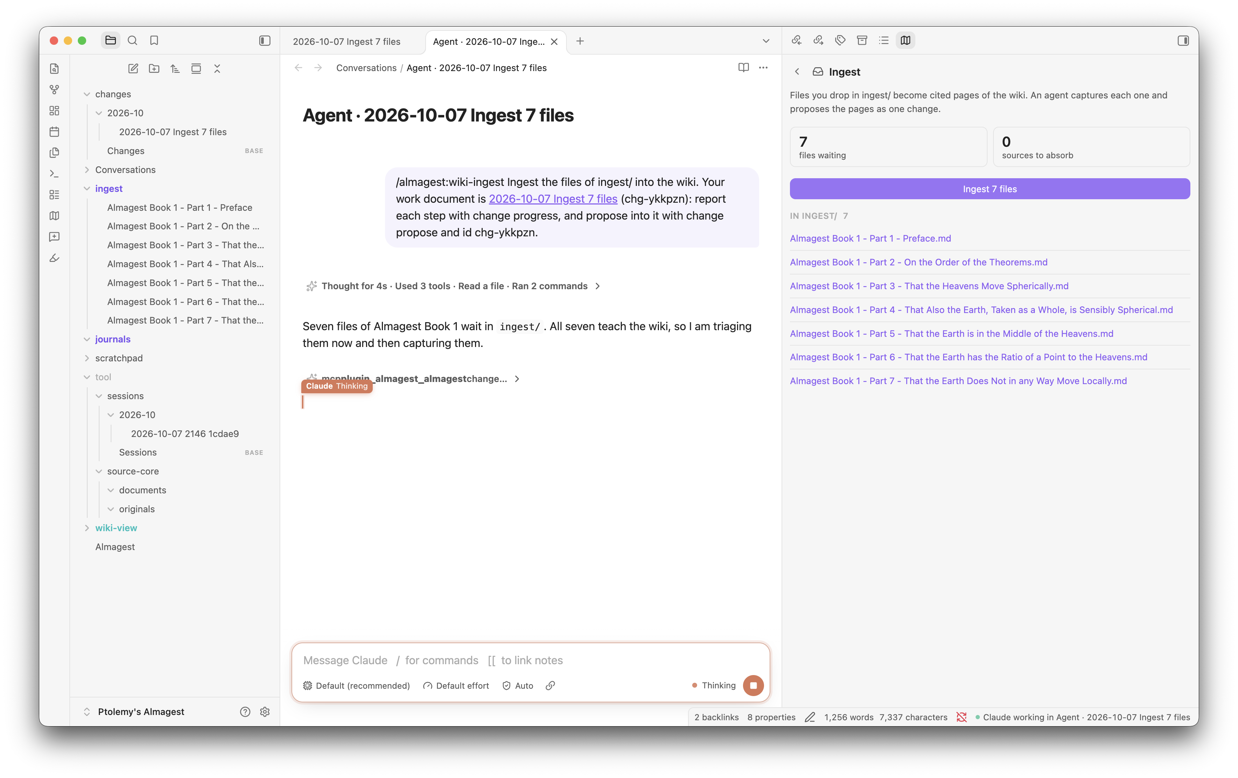The height and width of the screenshot is (778, 1238).
Task: Show outline list icon
Action: tap(884, 40)
